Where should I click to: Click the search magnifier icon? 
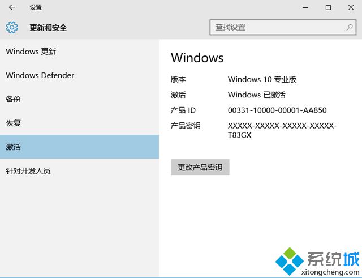pos(350,27)
